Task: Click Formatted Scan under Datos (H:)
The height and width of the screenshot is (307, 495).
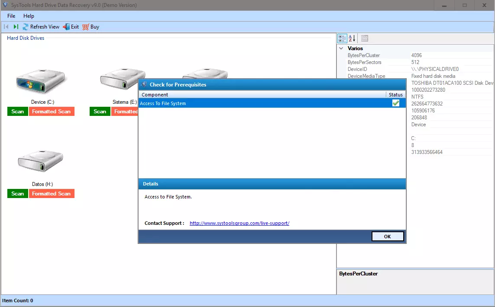Action: (x=52, y=194)
